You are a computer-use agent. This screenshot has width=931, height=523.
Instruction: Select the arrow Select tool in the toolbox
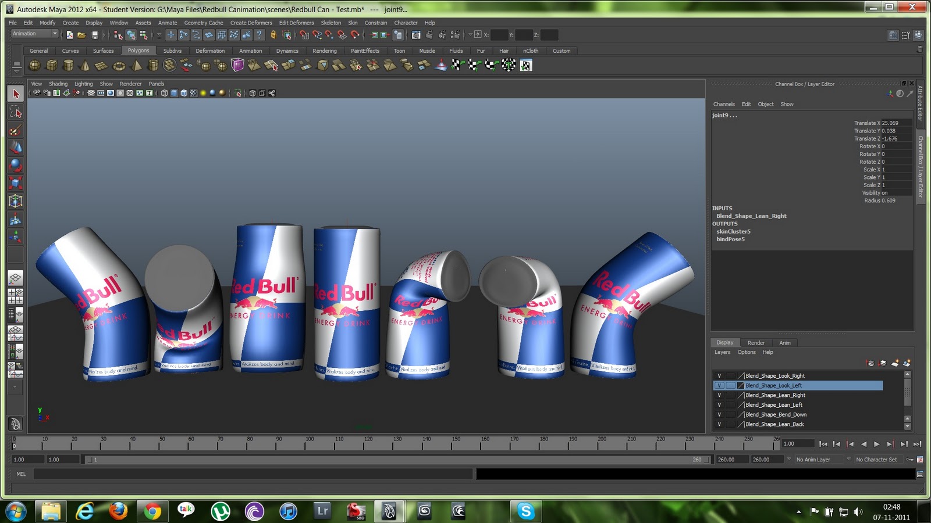point(15,93)
